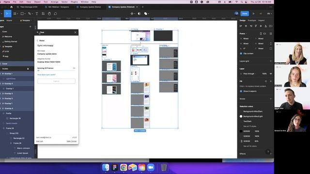310x174 pixels.
Task: Expand the Frame 29 layer in the layers list
Action: pyautogui.click(x=3, y=129)
